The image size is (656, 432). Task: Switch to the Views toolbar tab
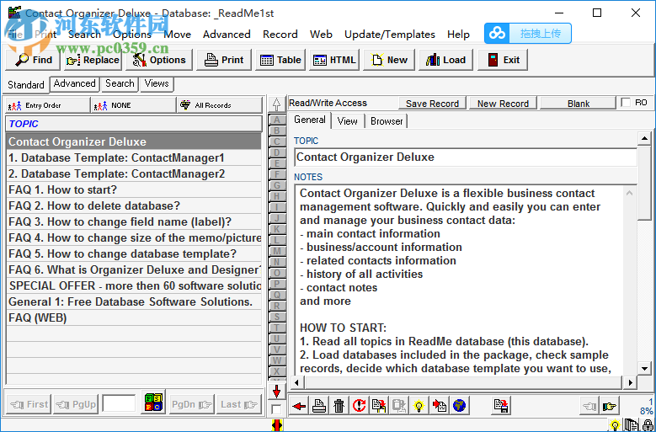pyautogui.click(x=157, y=83)
